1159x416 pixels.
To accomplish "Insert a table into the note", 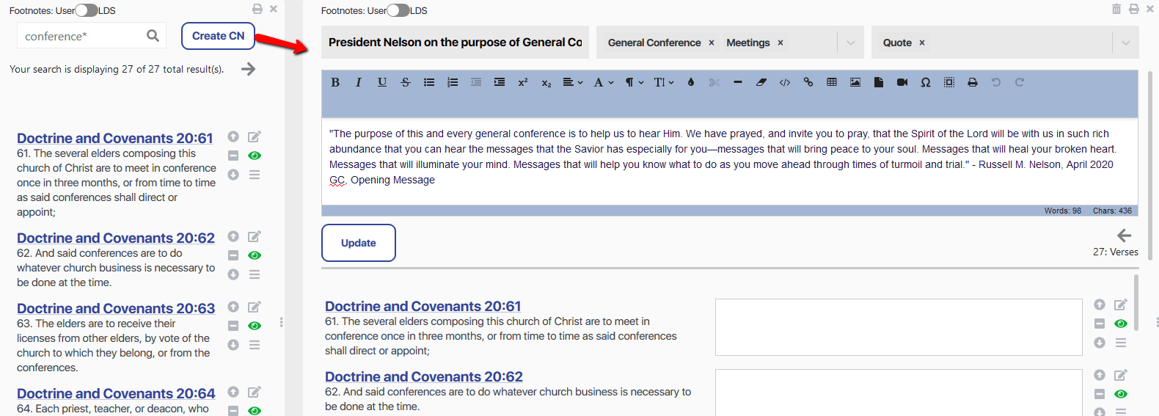I will tap(832, 82).
